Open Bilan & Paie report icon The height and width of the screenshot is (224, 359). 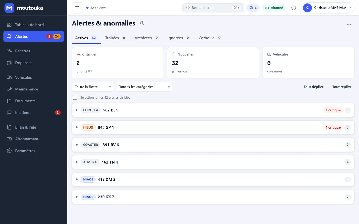9,127
